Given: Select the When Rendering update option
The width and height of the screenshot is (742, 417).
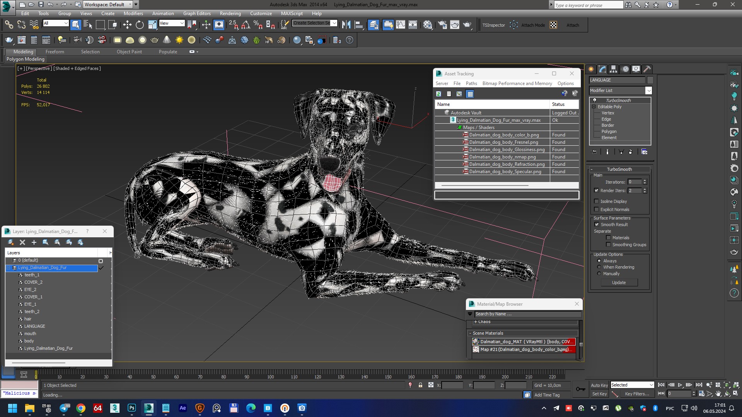Looking at the screenshot, I should [x=599, y=267].
